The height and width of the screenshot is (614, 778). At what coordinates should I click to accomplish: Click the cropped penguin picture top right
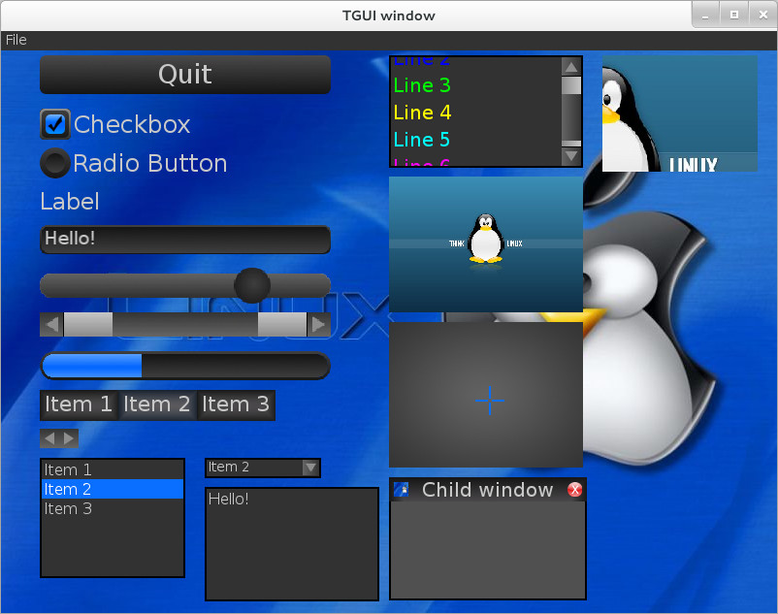[680, 113]
